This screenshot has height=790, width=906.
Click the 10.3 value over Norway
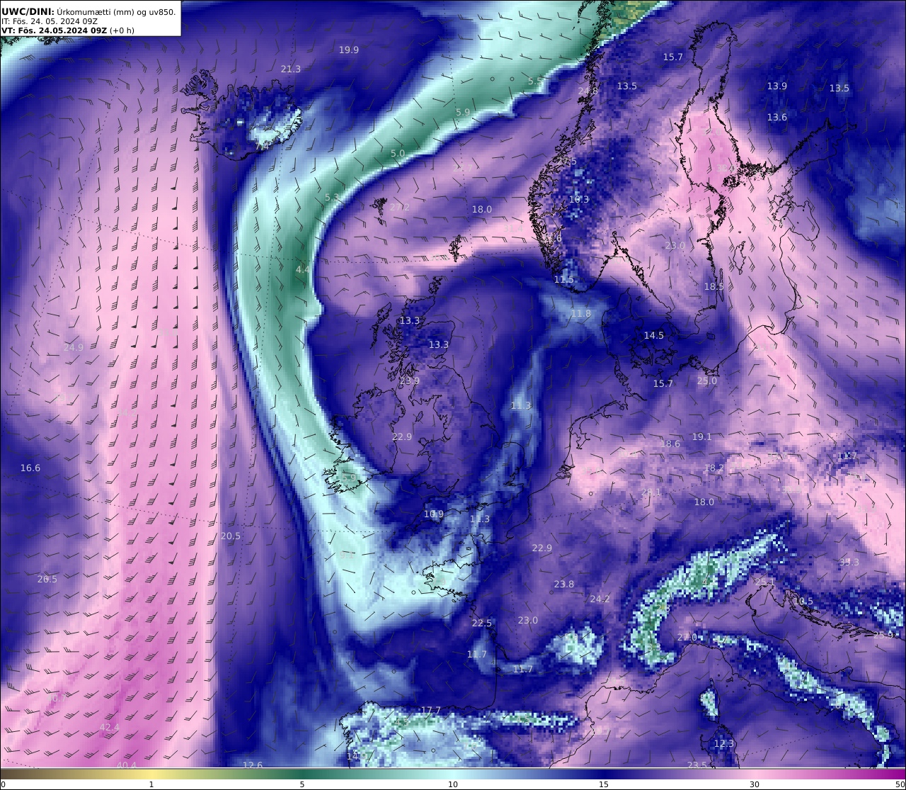(579, 200)
